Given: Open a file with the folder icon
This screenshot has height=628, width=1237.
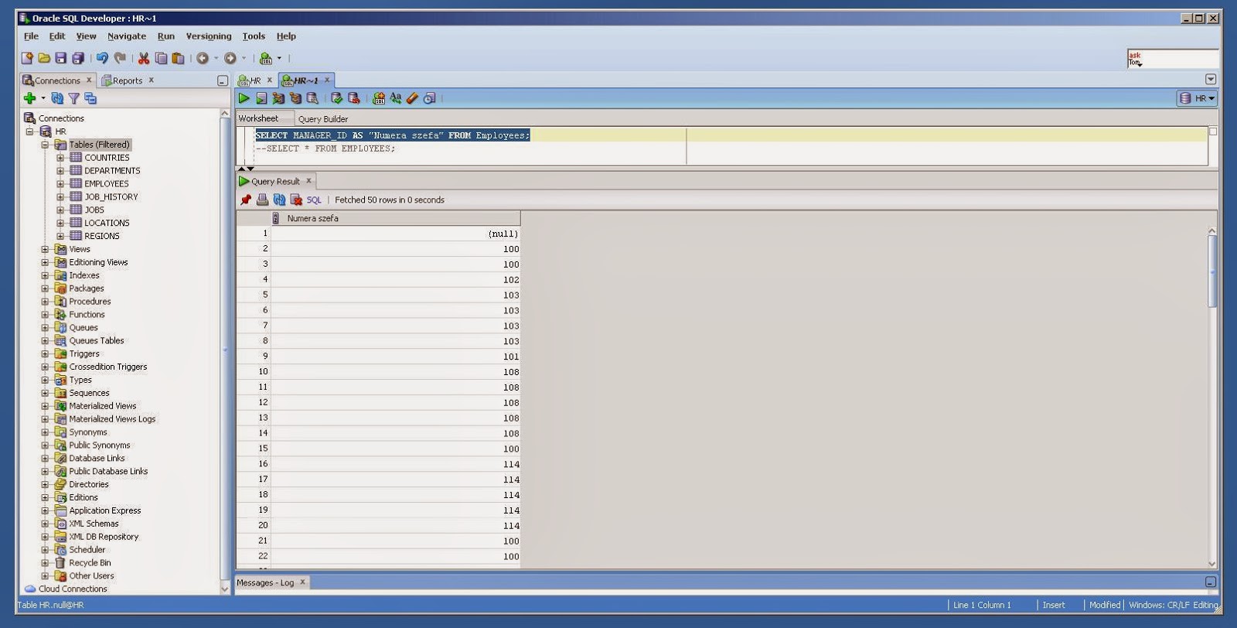Looking at the screenshot, I should click(x=44, y=58).
